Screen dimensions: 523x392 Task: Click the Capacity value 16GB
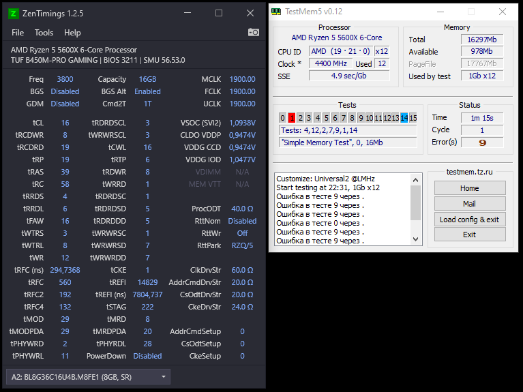(147, 79)
